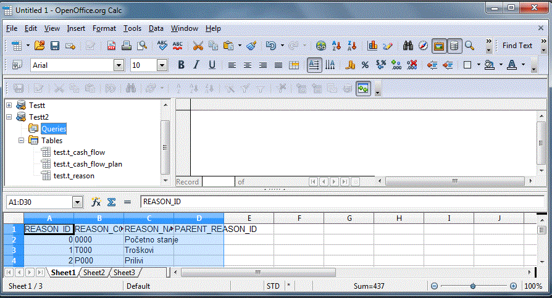Toggle the Data Sources button

[454, 46]
